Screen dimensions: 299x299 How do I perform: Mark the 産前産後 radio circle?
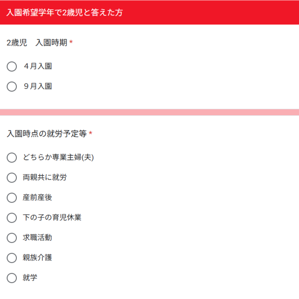click(12, 197)
